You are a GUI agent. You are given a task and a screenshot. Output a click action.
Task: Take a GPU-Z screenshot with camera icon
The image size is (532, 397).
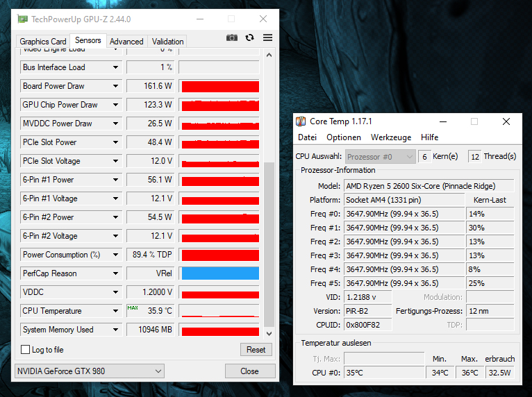(x=232, y=37)
